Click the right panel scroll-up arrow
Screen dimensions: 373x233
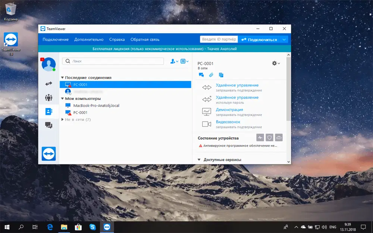tap(289, 55)
